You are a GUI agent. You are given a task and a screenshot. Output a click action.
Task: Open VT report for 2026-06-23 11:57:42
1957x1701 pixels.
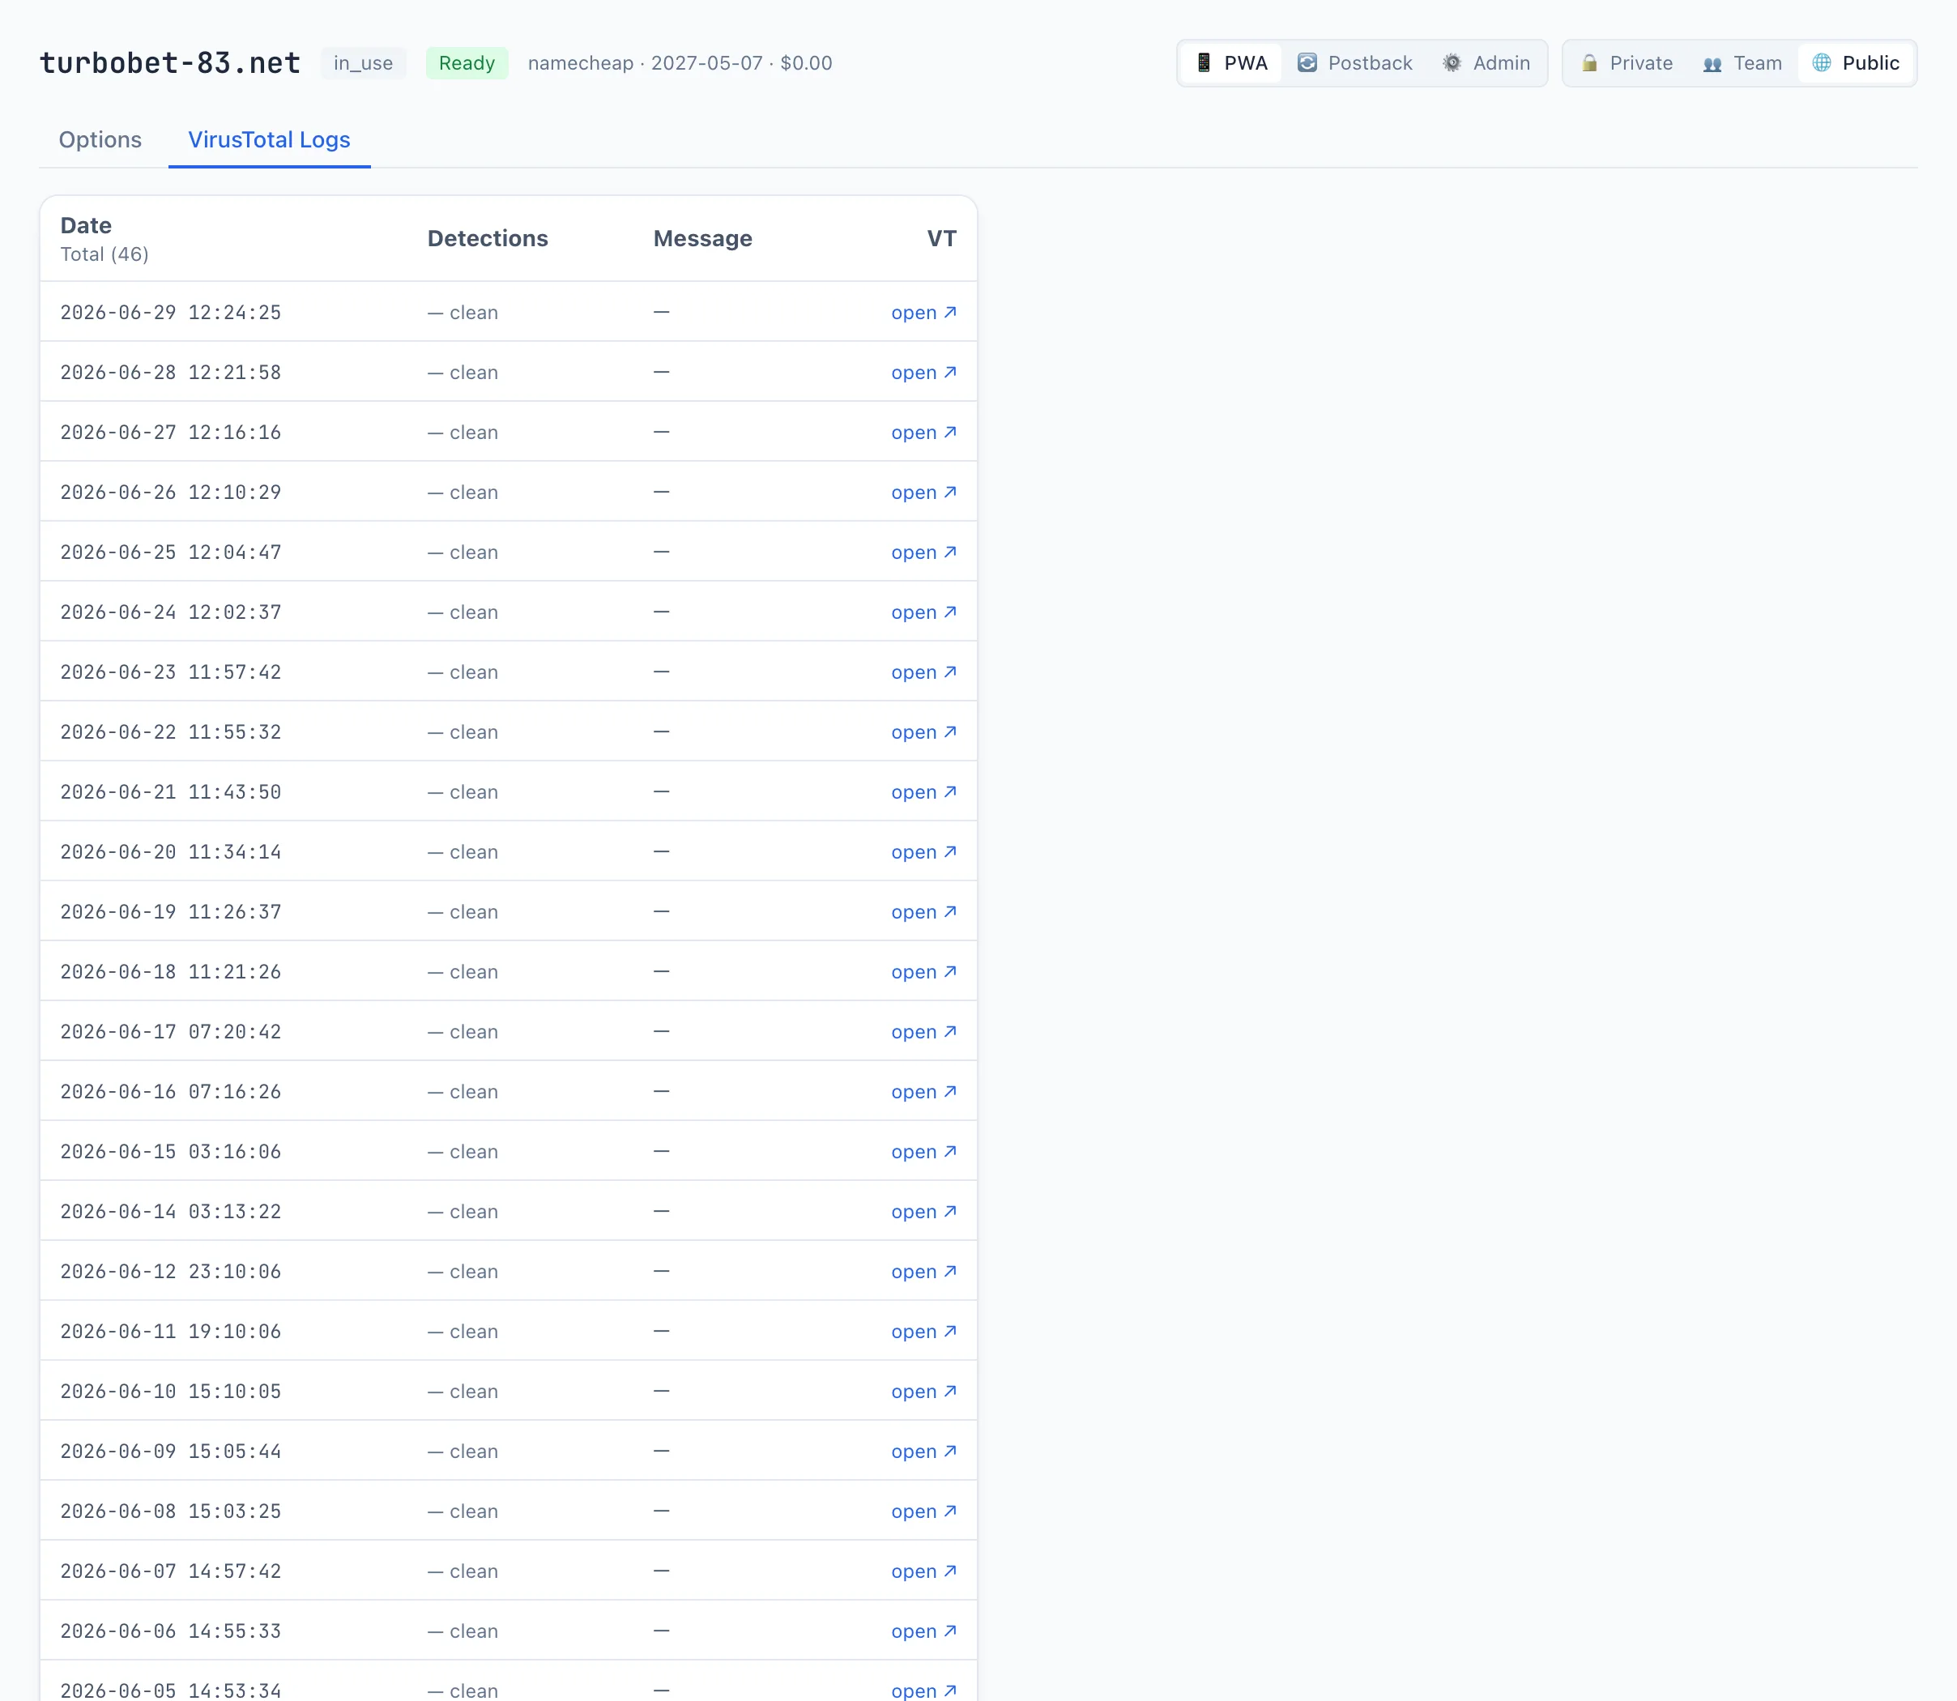[923, 672]
